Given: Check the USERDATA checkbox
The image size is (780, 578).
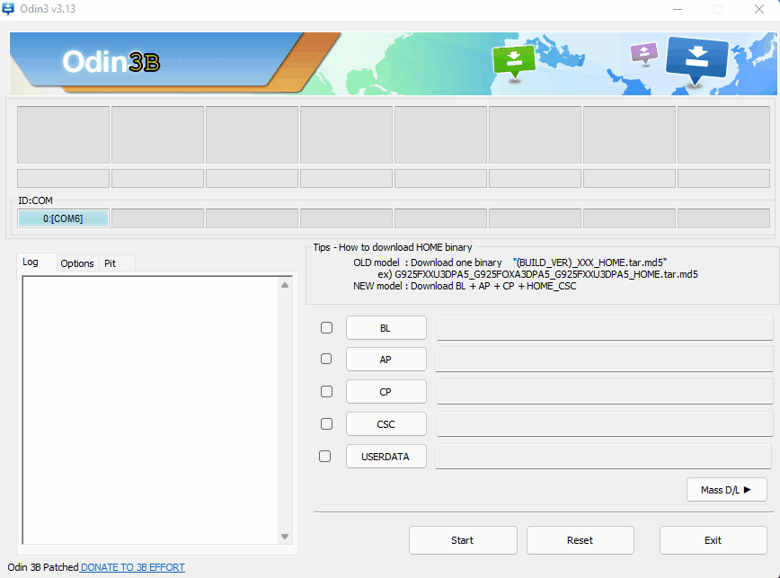Looking at the screenshot, I should tap(324, 456).
